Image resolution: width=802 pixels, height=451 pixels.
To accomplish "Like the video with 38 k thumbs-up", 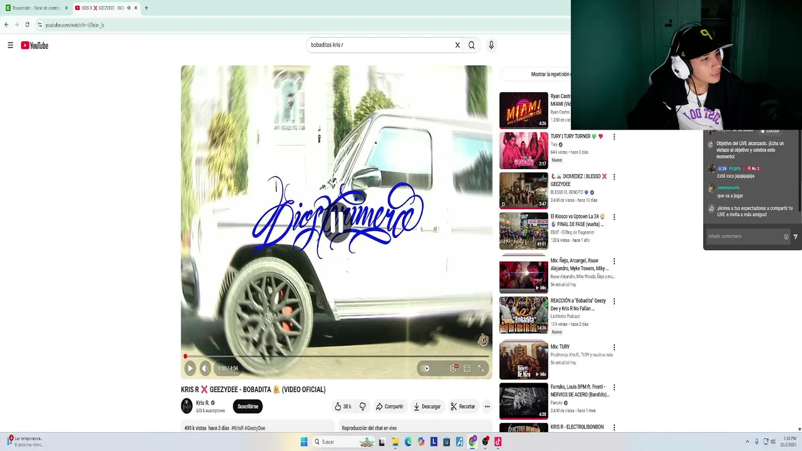I will coord(342,407).
